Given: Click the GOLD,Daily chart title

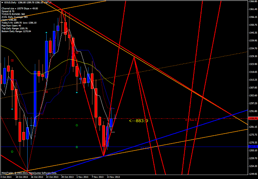Looking at the screenshot, I should point(10,2).
